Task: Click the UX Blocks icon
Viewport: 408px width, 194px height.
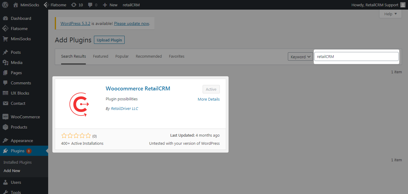Action: click(5, 93)
